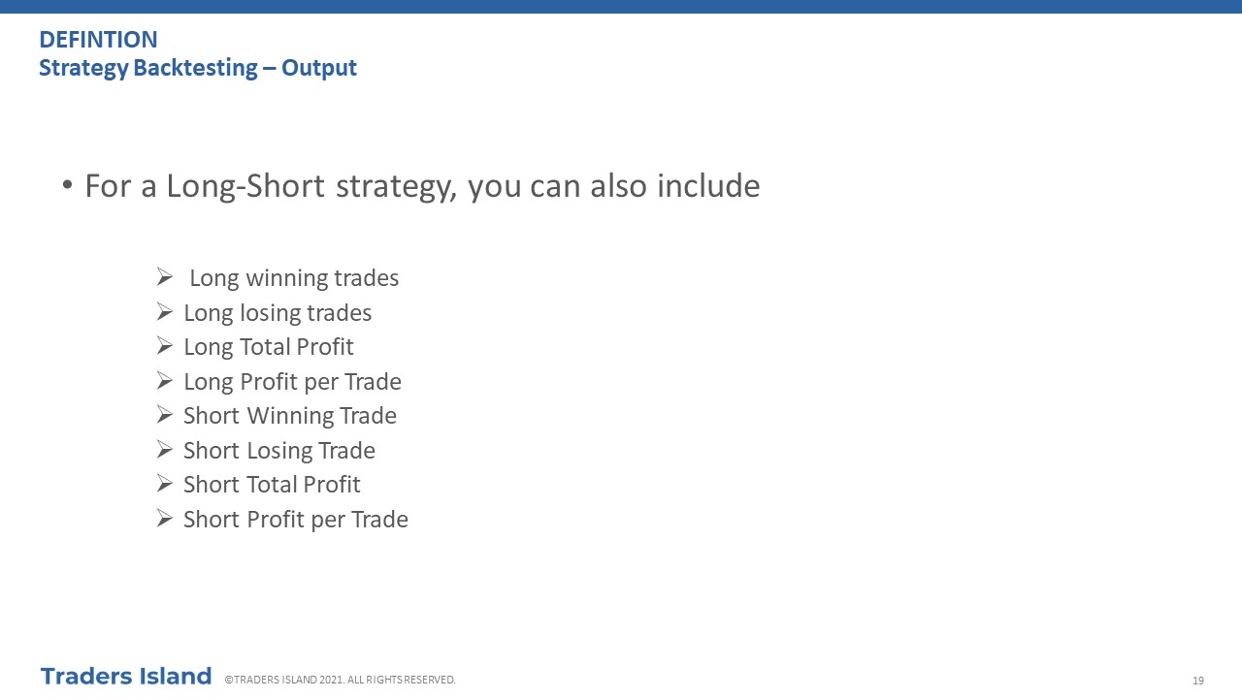Click the slide number 19

[x=1198, y=681]
